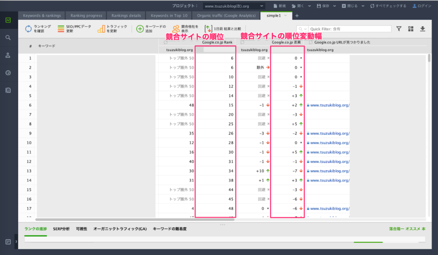This screenshot has width=438, height=255.
Task: Switch to Ranking progress tab
Action: [86, 16]
